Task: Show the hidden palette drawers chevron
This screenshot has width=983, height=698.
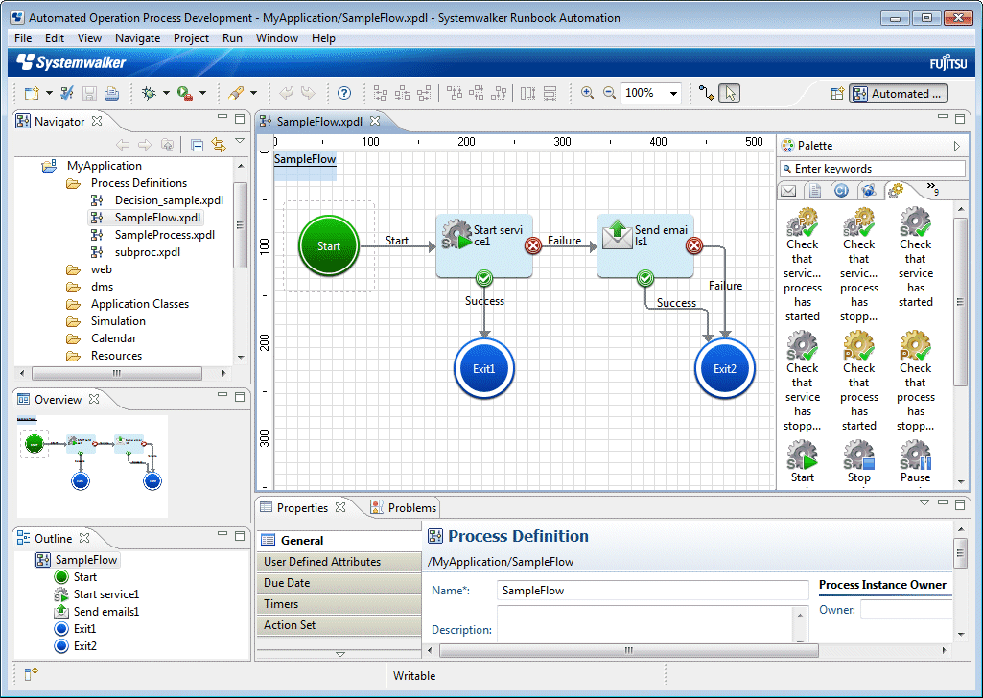Action: pos(933,189)
